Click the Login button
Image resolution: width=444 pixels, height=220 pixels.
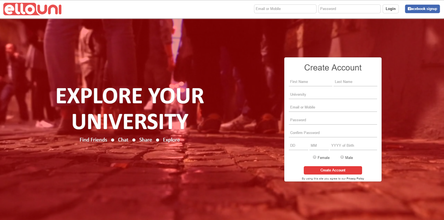click(390, 9)
